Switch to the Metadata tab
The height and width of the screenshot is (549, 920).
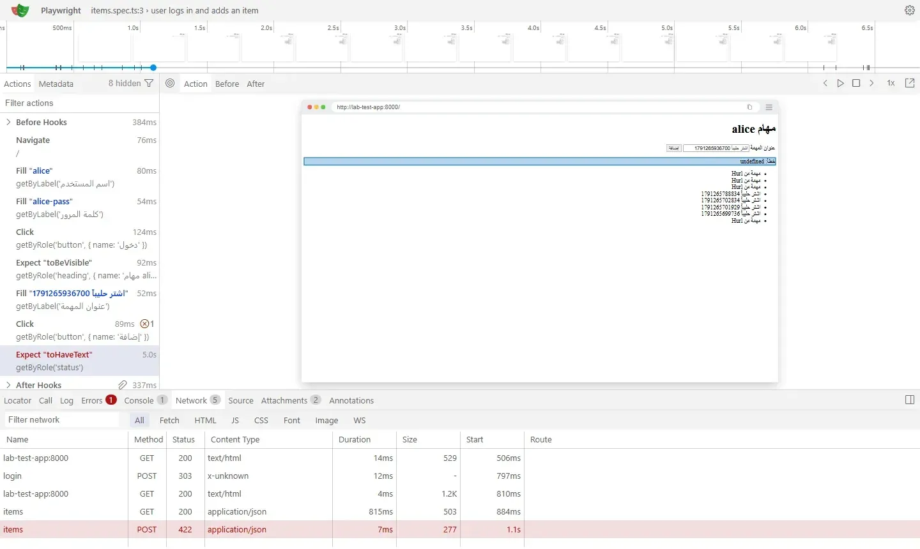coord(56,84)
